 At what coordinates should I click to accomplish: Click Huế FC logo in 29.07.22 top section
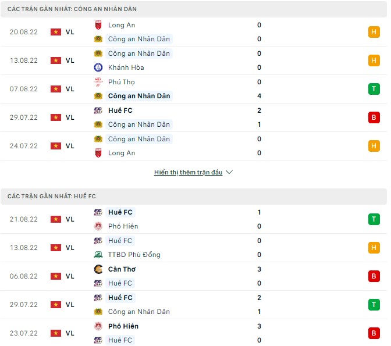click(98, 110)
